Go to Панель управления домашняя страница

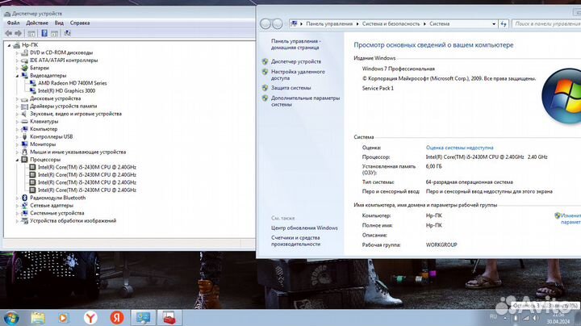tap(296, 44)
